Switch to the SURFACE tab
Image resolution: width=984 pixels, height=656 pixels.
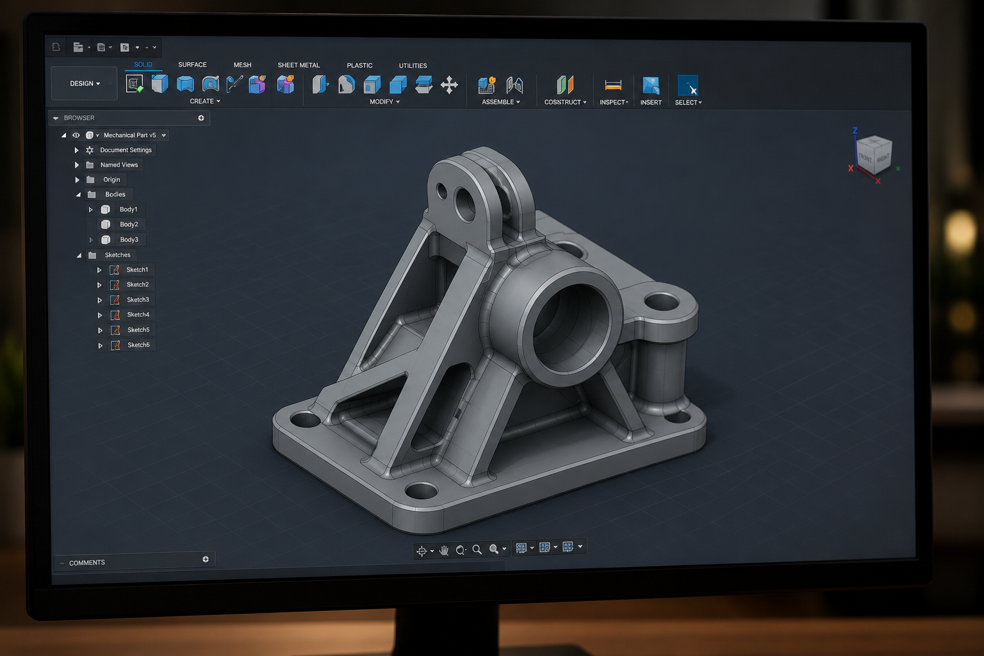(192, 65)
